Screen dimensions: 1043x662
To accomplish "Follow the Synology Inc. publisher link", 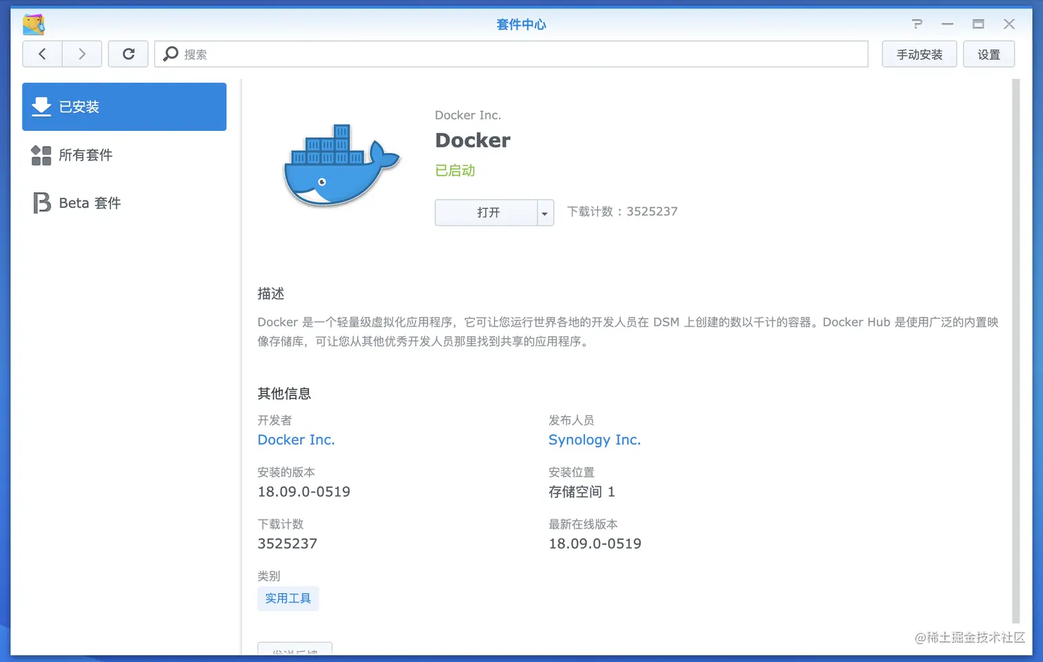I will [x=595, y=439].
